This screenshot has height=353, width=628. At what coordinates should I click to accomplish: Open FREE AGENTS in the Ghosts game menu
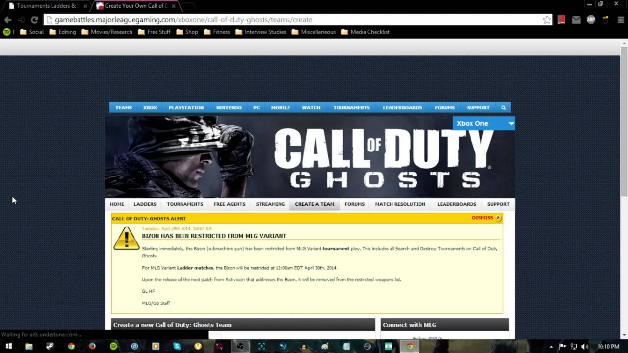coord(230,204)
